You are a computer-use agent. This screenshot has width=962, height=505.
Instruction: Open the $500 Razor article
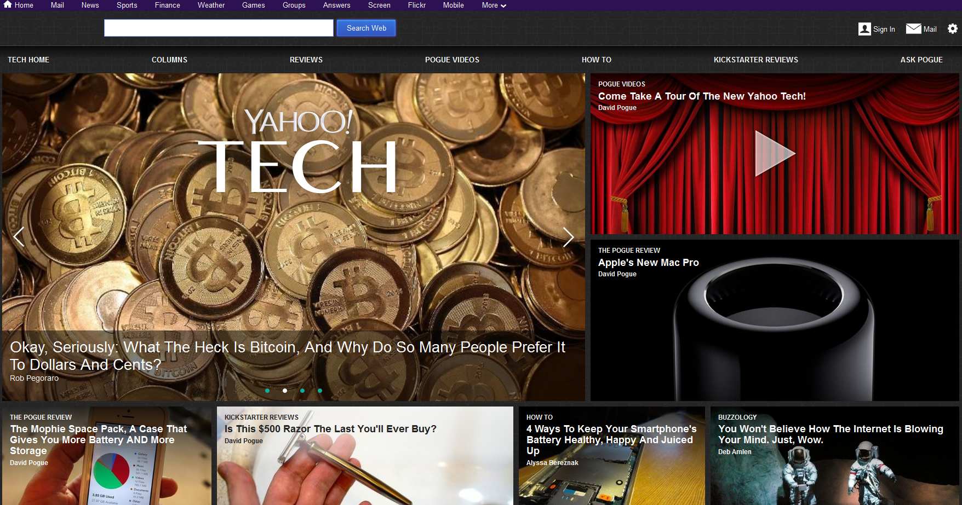[330, 429]
